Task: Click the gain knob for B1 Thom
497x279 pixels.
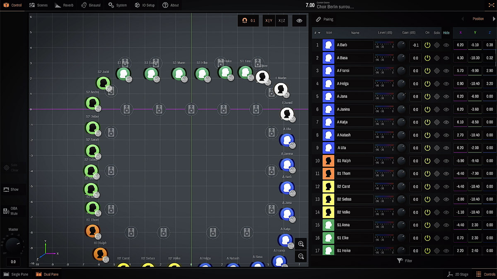Action: [x=402, y=174]
